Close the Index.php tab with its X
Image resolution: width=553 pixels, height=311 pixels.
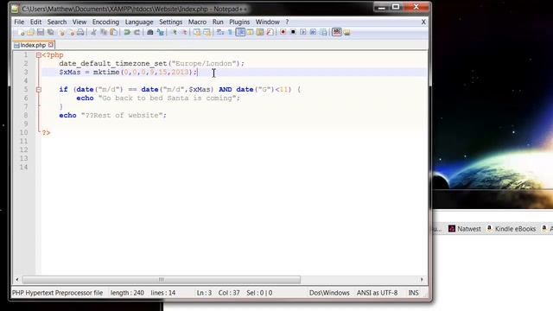(51, 45)
